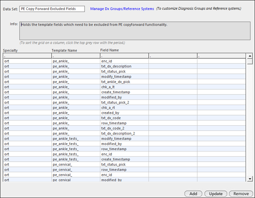Select pe_ankle_tests_ enc_id field cell
This screenshot has height=198, width=255.
(x=124, y=154)
